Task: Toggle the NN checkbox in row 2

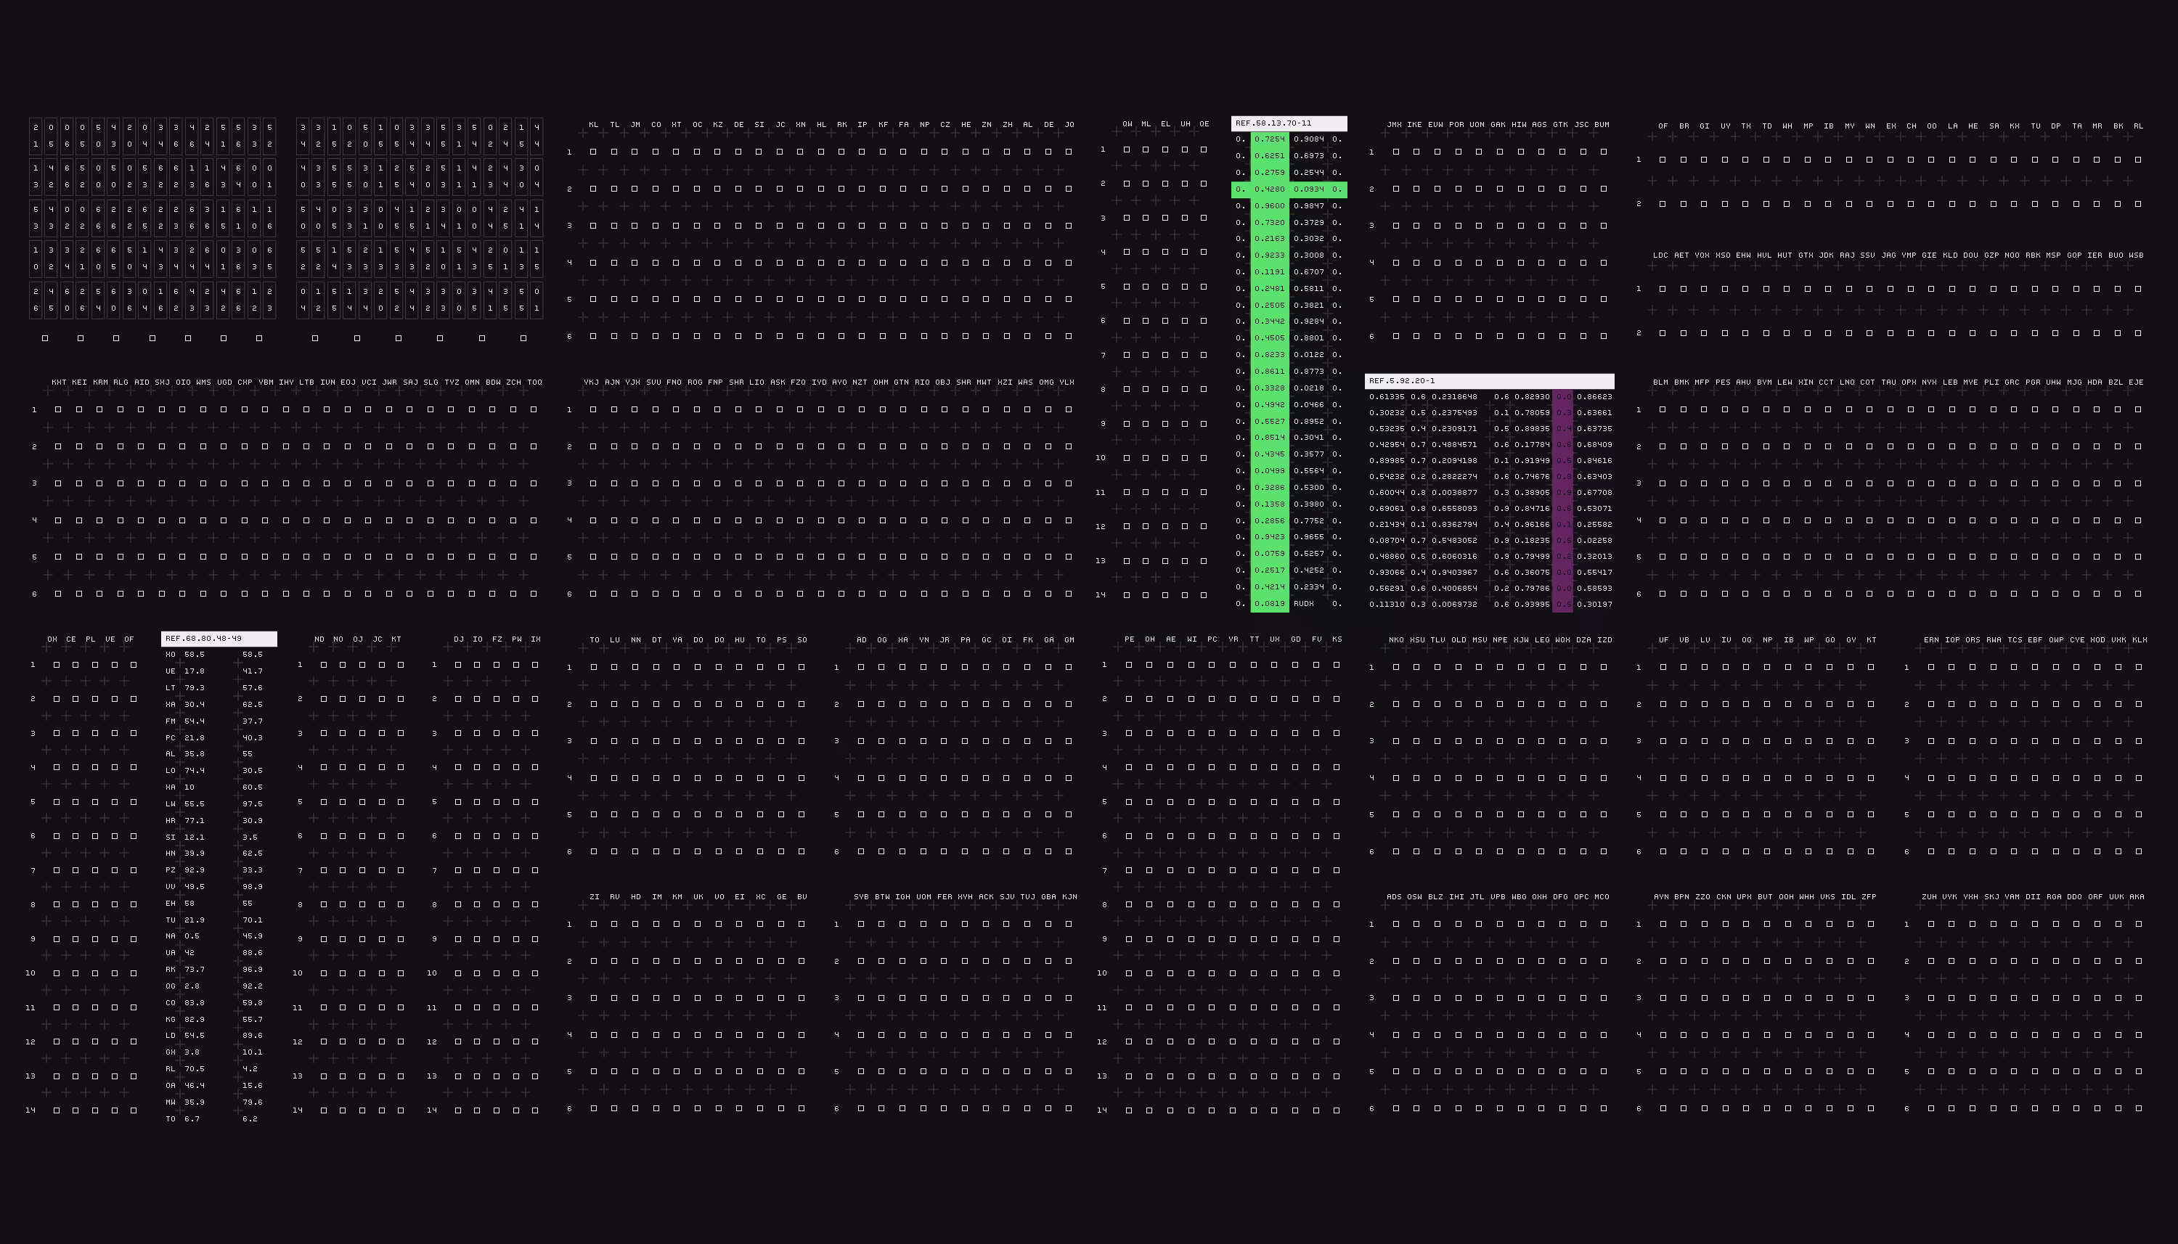Action: [635, 704]
